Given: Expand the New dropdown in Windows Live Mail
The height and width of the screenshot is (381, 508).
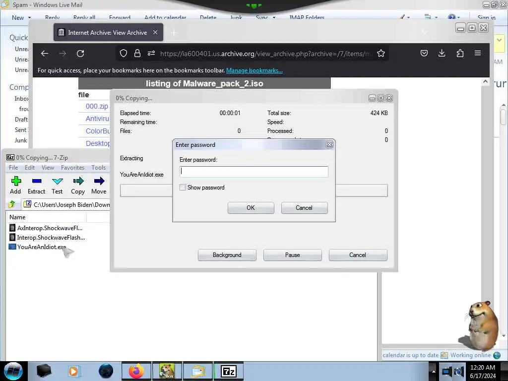Looking at the screenshot, I should pos(29,17).
